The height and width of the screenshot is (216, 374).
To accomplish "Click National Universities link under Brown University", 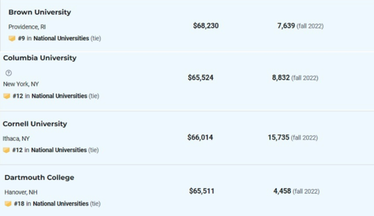I will tap(61, 38).
